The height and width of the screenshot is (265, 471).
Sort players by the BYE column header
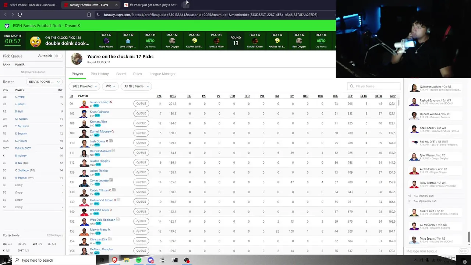(159, 96)
